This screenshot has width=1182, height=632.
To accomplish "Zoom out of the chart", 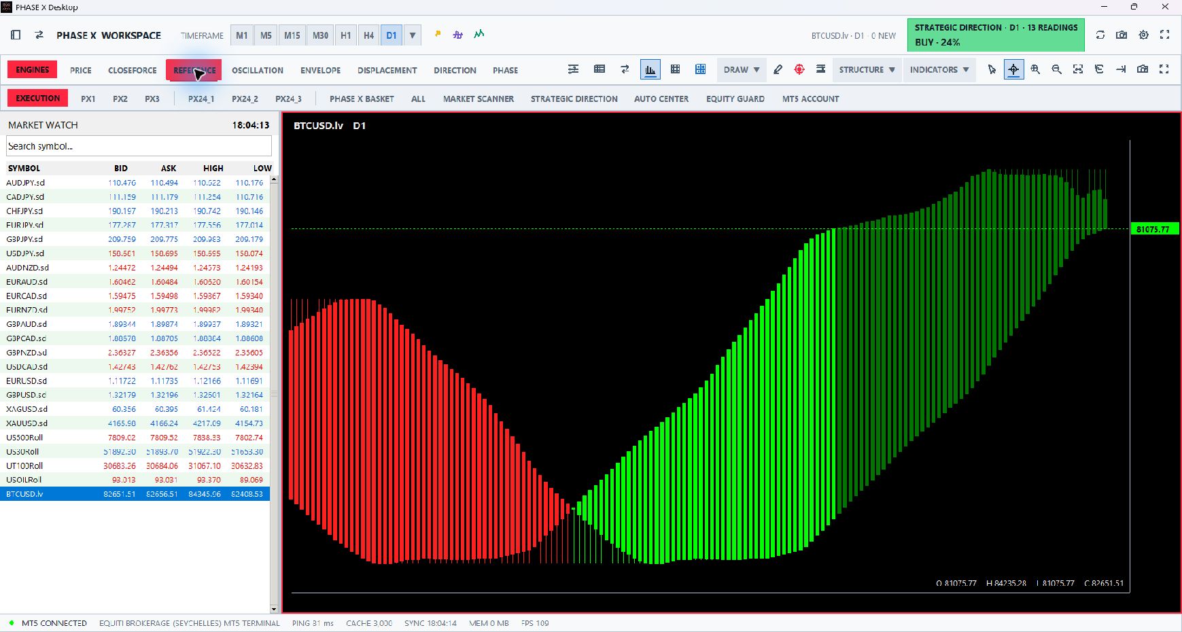I will click(1057, 69).
